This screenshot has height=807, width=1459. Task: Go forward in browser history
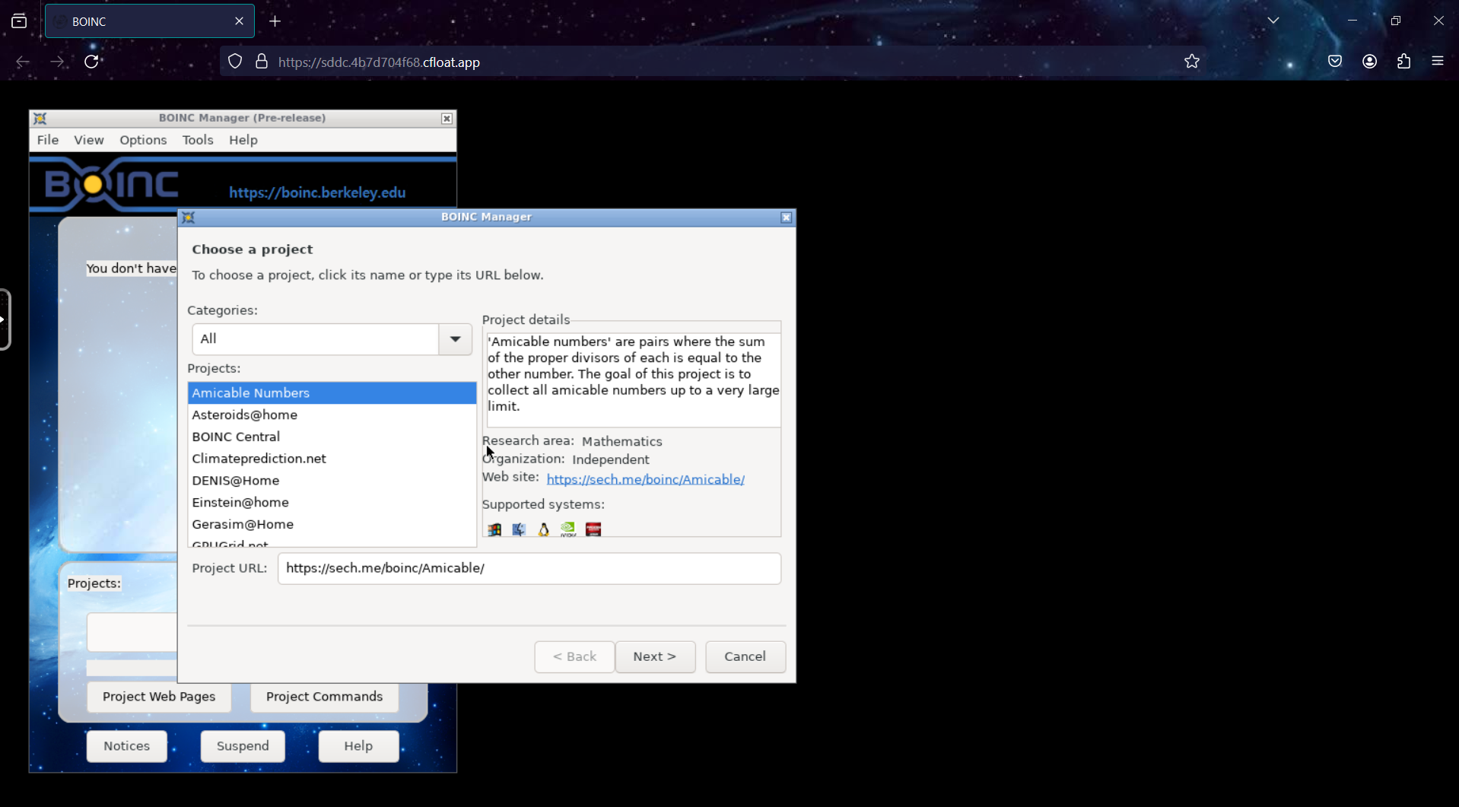tap(57, 62)
